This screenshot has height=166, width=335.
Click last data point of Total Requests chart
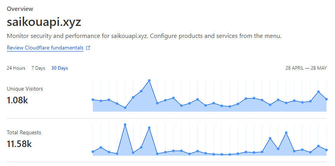[326, 150]
